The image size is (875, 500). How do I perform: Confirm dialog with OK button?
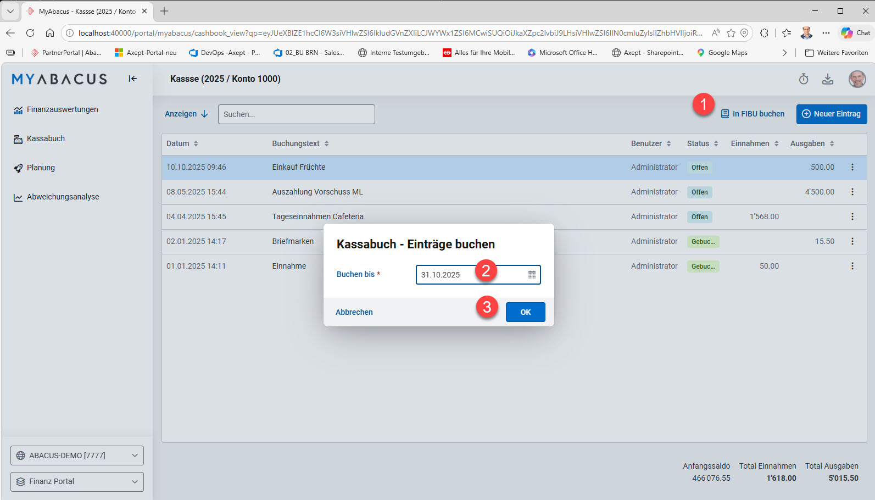[x=525, y=312]
